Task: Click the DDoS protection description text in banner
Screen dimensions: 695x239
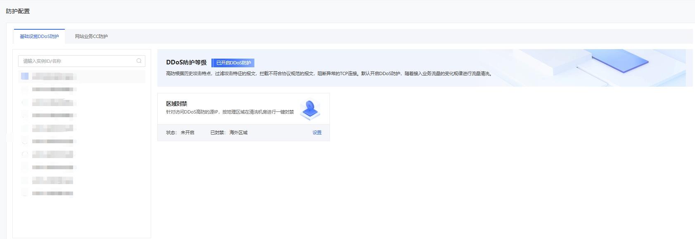Action: click(x=329, y=73)
